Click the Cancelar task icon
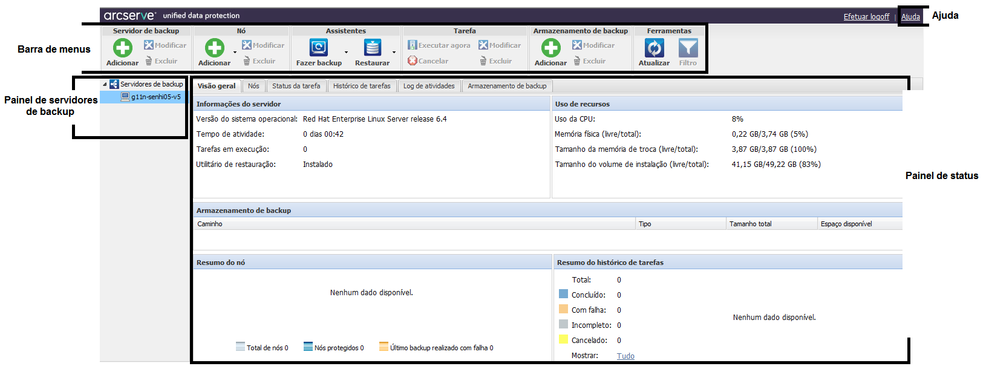The height and width of the screenshot is (369, 986). [x=413, y=60]
